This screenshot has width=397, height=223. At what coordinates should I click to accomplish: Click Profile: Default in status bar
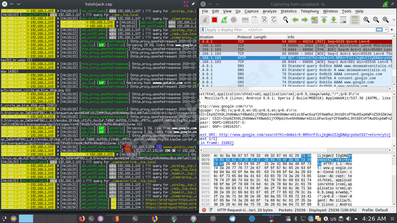pyautogui.click(x=375, y=210)
